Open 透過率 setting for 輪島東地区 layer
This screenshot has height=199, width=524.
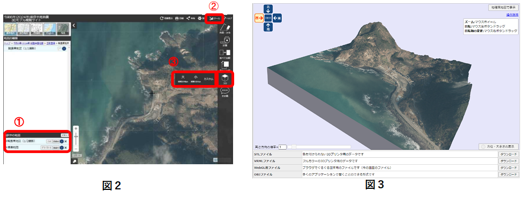point(56,141)
